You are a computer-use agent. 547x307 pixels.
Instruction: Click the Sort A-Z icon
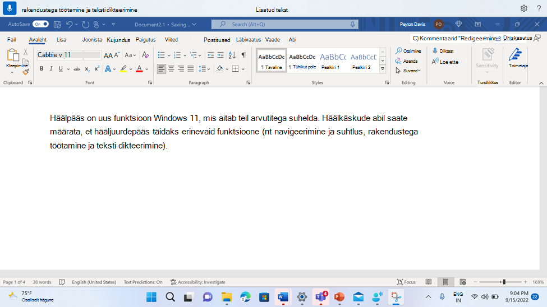pyautogui.click(x=232, y=55)
